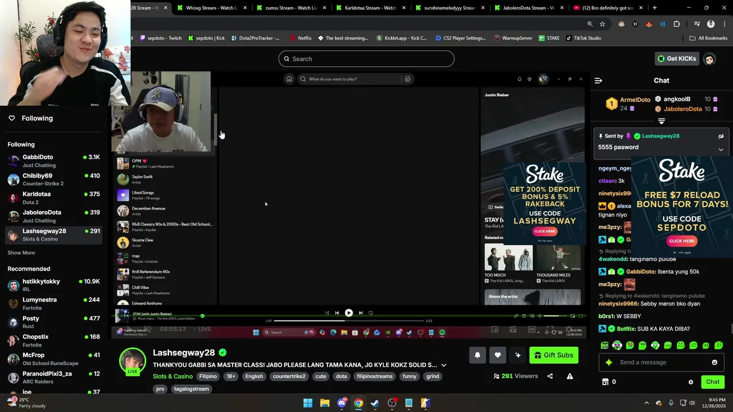Select the Filipino tag
This screenshot has width=733, height=412.
(208, 377)
